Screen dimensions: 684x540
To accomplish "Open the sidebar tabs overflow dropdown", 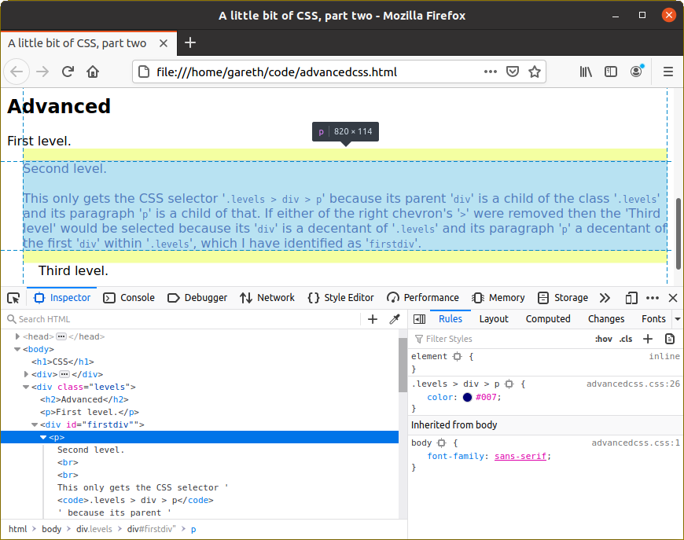I will 678,319.
